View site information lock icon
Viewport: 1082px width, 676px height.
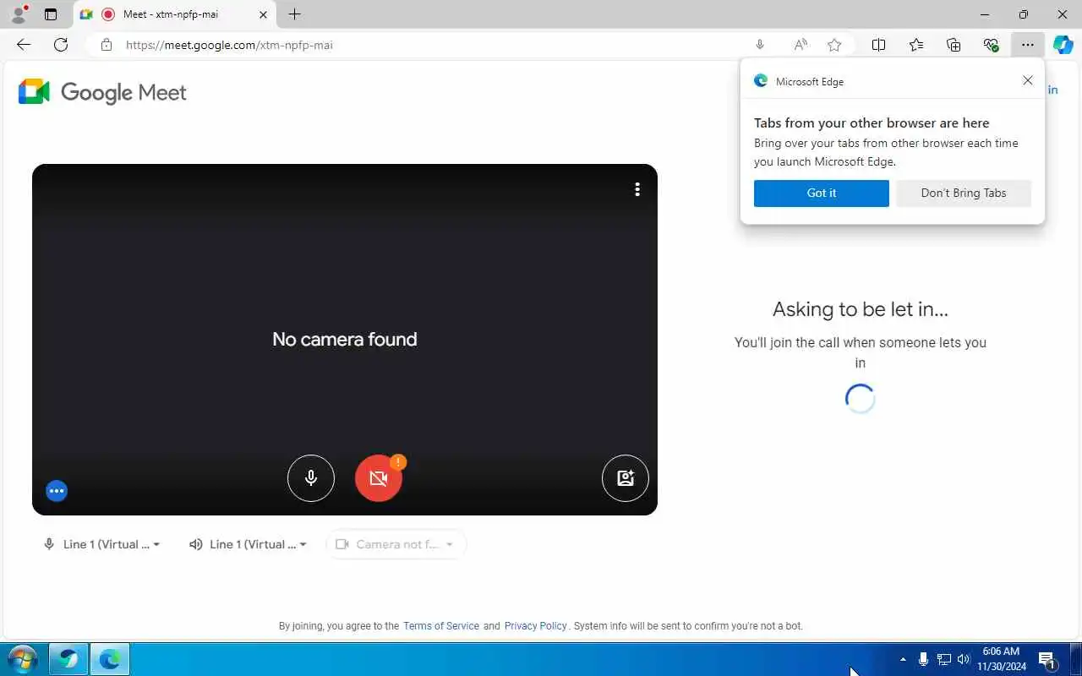(106, 45)
